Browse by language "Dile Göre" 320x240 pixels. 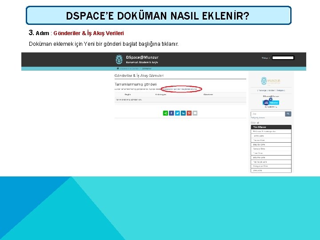pos(271,170)
